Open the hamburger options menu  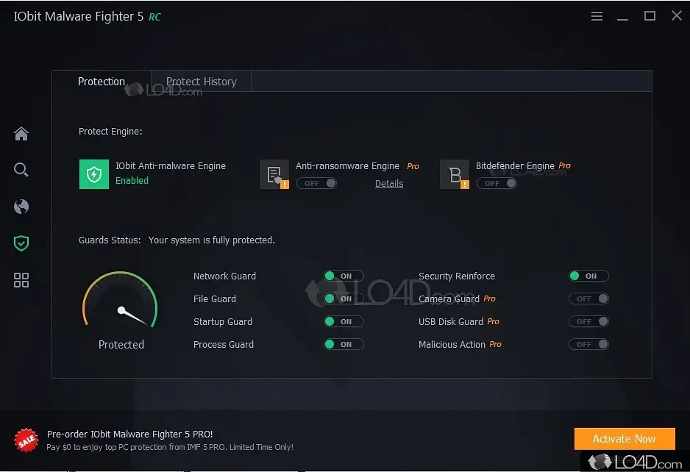point(597,16)
